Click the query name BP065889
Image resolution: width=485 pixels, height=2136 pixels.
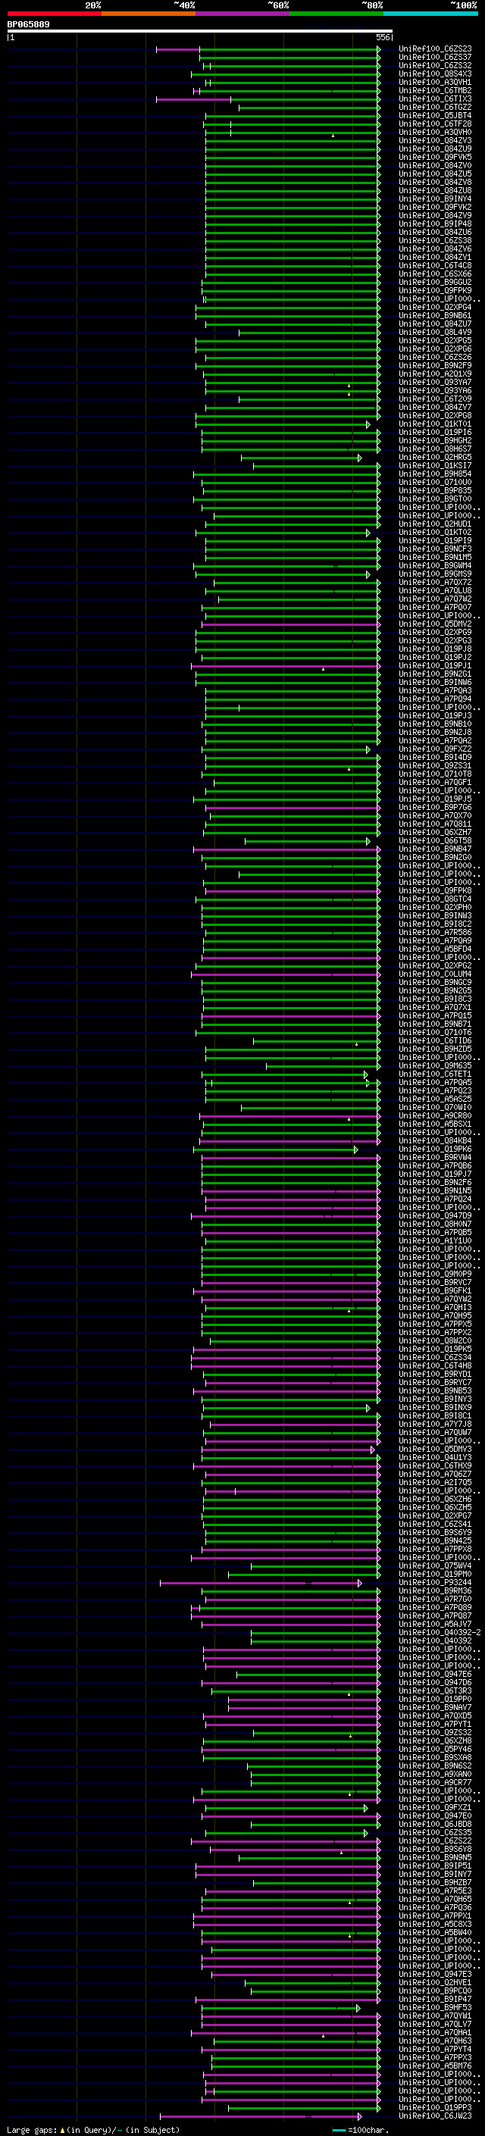click(28, 24)
